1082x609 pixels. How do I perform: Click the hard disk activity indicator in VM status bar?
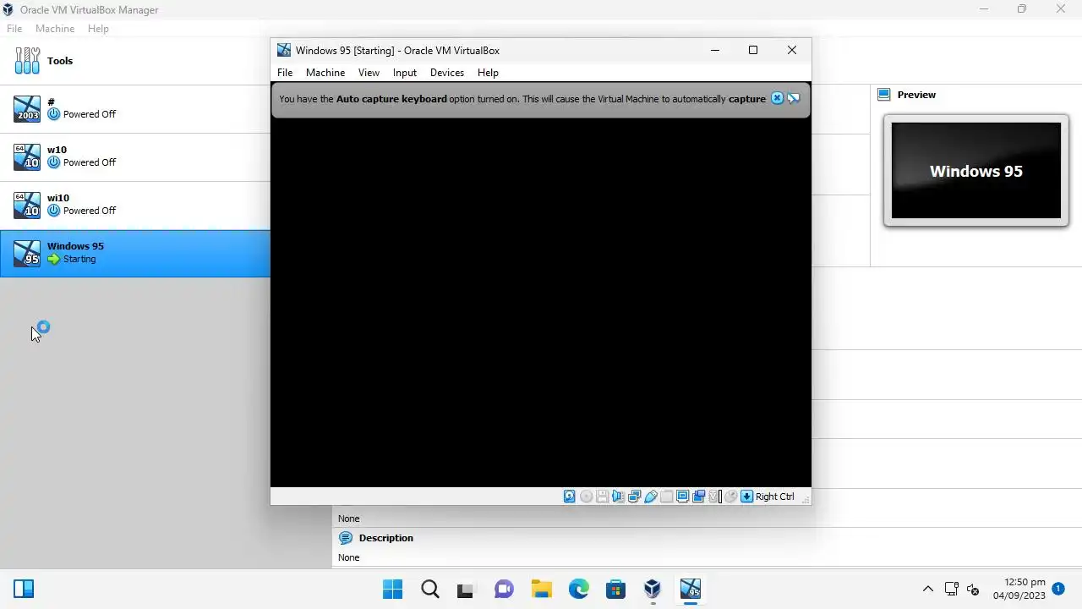pyautogui.click(x=570, y=497)
